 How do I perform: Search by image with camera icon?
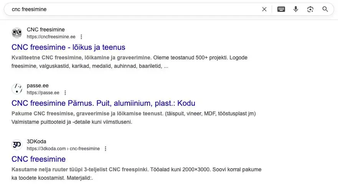point(310,9)
